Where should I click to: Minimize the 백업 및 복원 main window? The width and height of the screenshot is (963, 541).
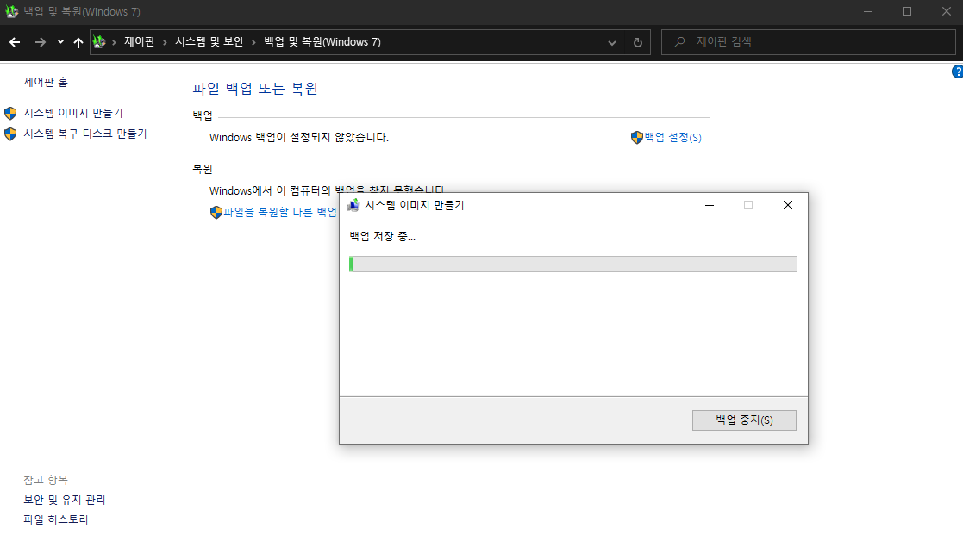tap(868, 12)
